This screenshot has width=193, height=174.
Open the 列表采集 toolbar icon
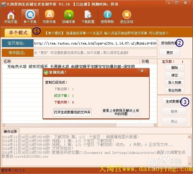[49, 17]
